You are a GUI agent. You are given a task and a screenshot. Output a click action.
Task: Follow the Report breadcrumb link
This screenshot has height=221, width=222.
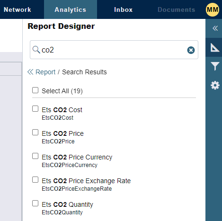[x=45, y=72]
